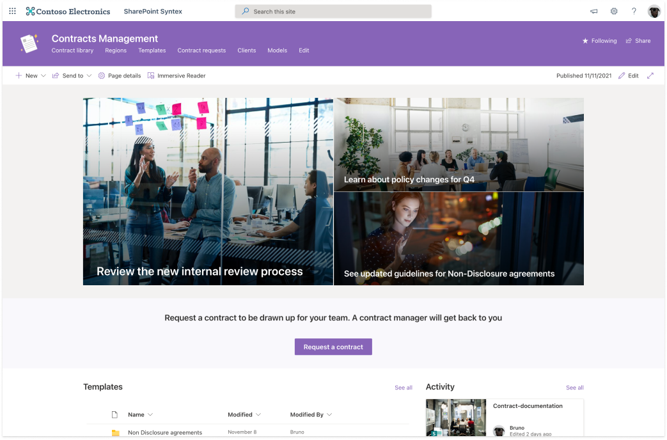Click the help question mark icon
667x440 pixels.
pyautogui.click(x=634, y=12)
